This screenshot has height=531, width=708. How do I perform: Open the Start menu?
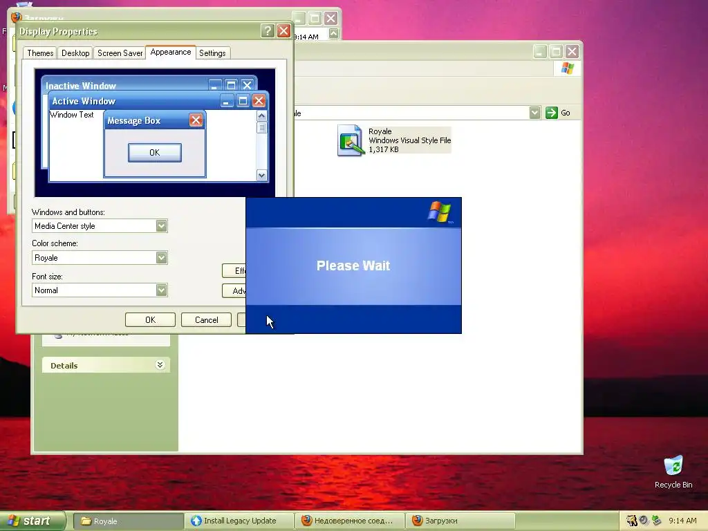coord(32,521)
